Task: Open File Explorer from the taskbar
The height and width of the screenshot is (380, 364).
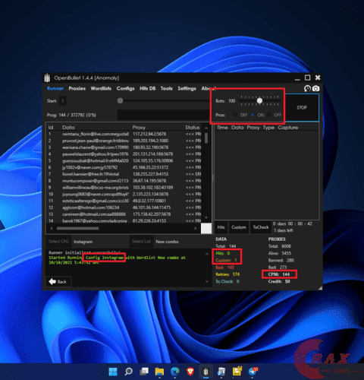Action: click(x=159, y=372)
